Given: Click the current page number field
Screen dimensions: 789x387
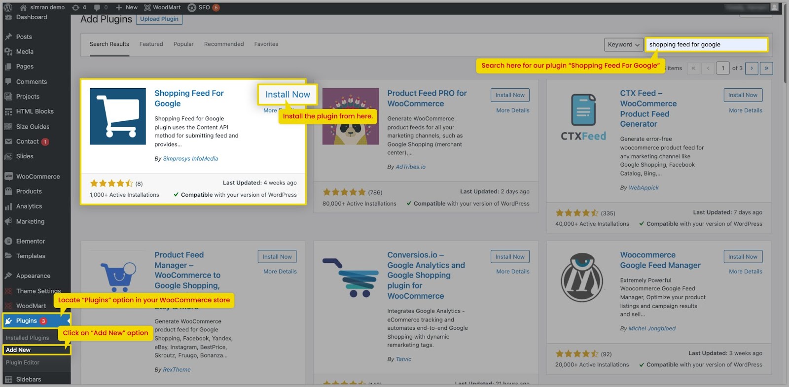Looking at the screenshot, I should pos(723,68).
